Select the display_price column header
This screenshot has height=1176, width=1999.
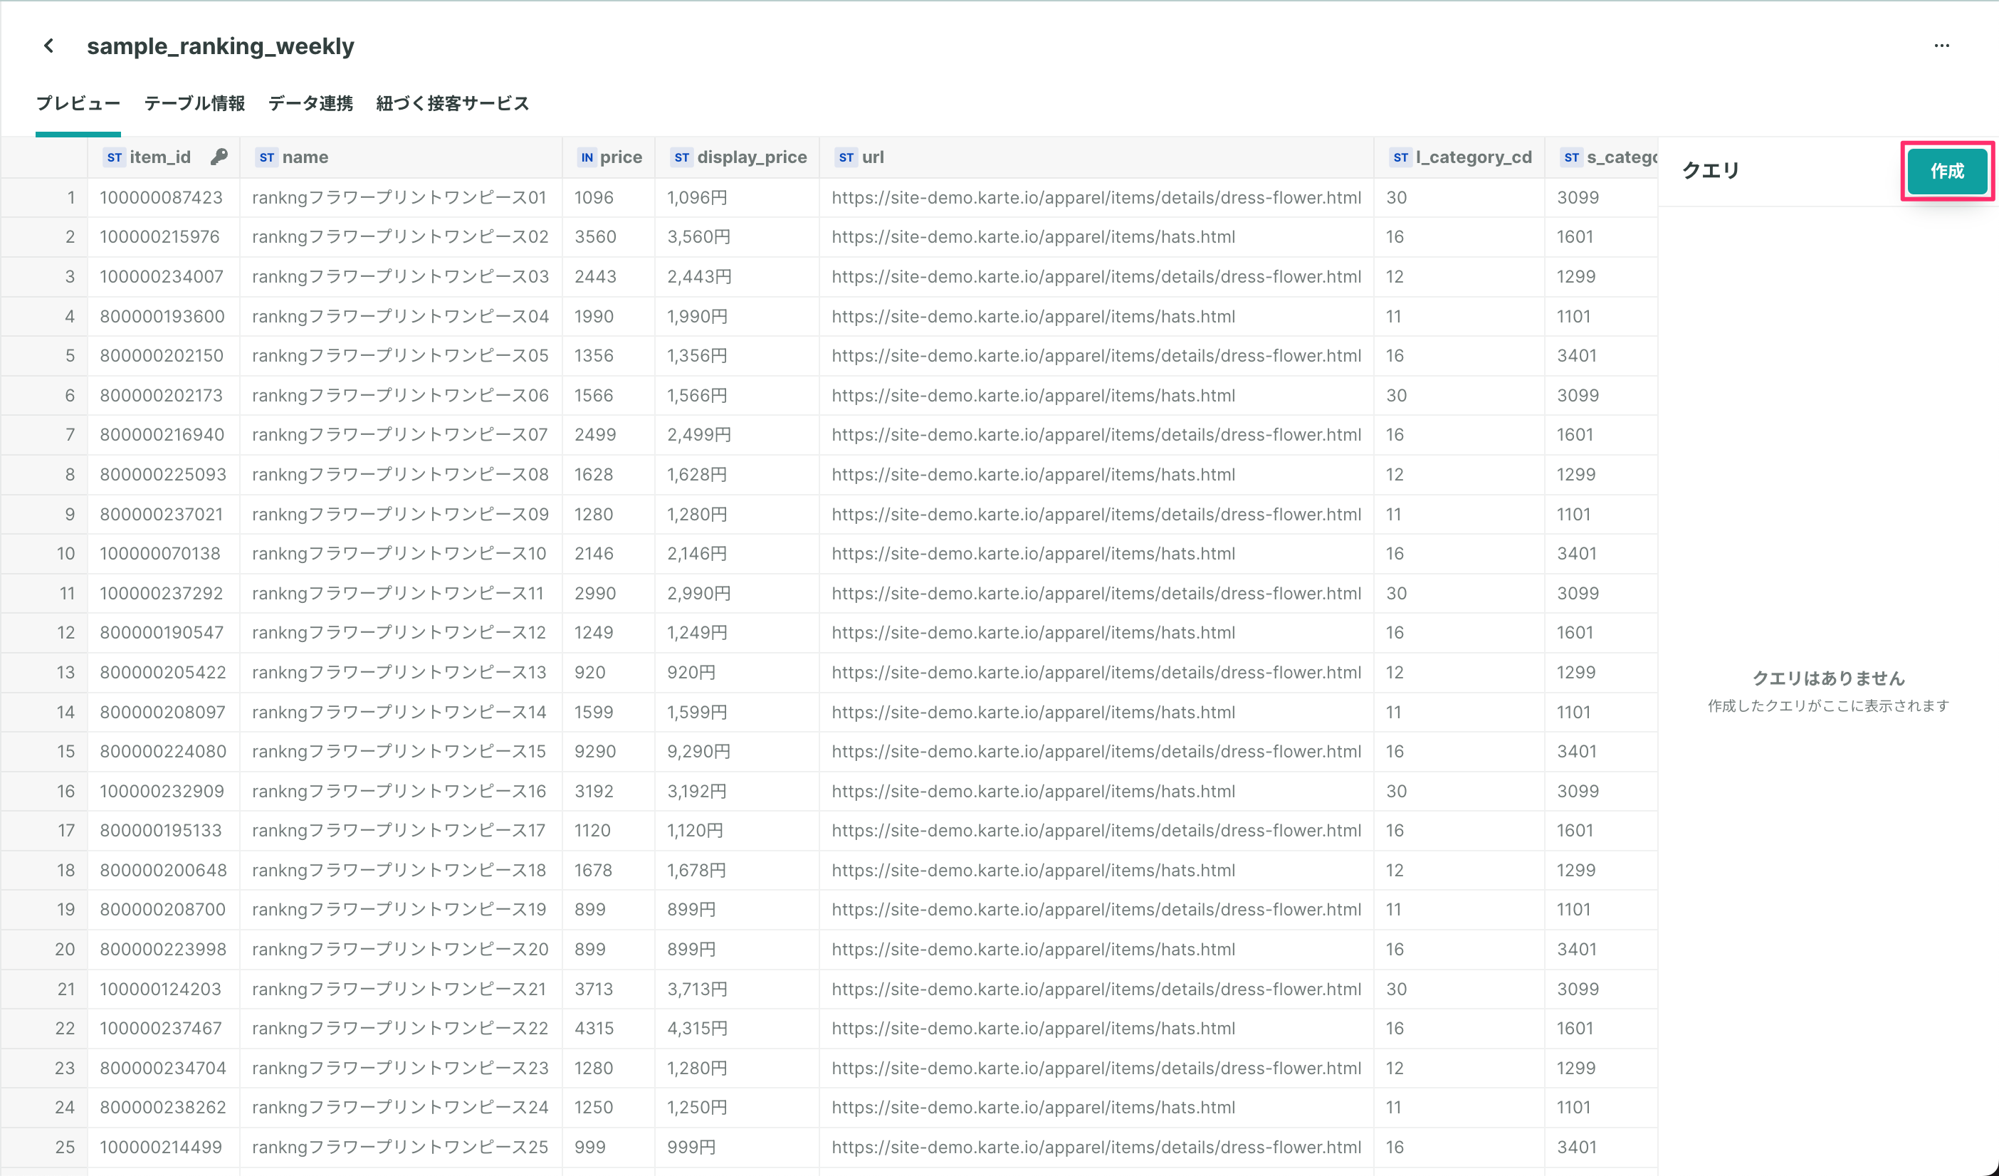point(737,158)
